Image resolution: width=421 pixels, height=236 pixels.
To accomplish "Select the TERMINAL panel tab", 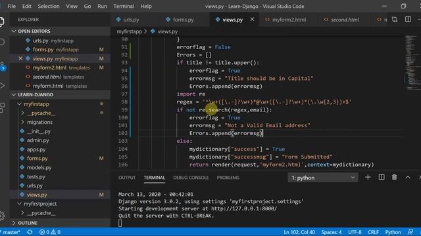I will click(x=155, y=178).
